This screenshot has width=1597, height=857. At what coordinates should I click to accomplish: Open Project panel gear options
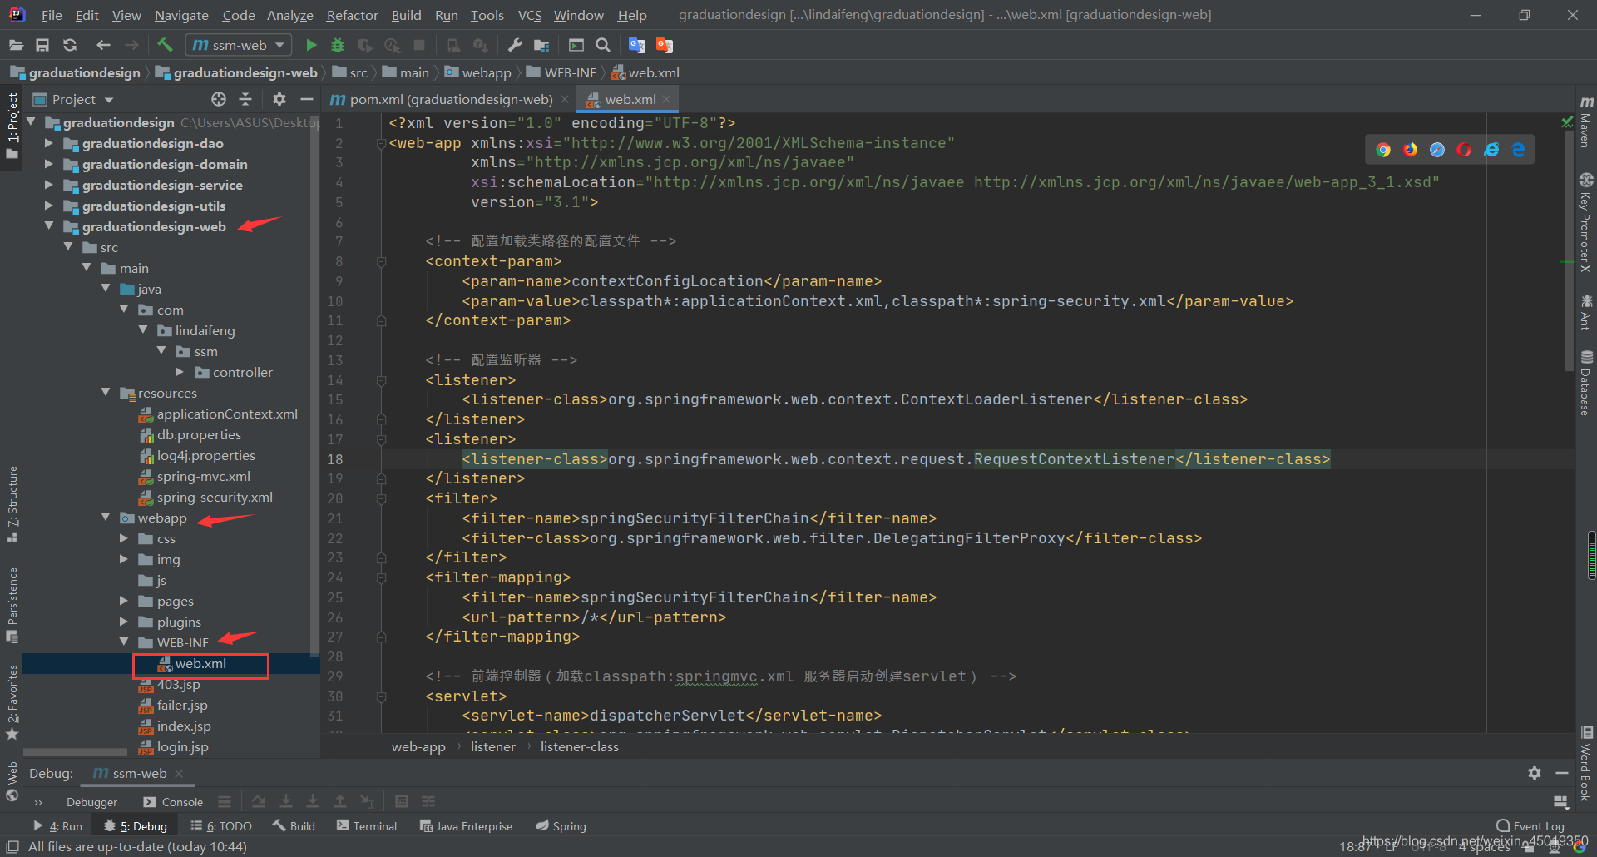tap(279, 99)
